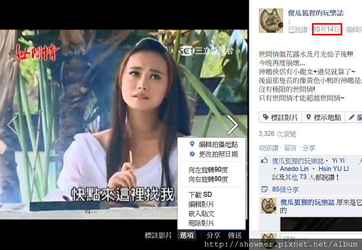The image size is (362, 250).
Task: Open the 選項 options menu
Action: [187, 236]
